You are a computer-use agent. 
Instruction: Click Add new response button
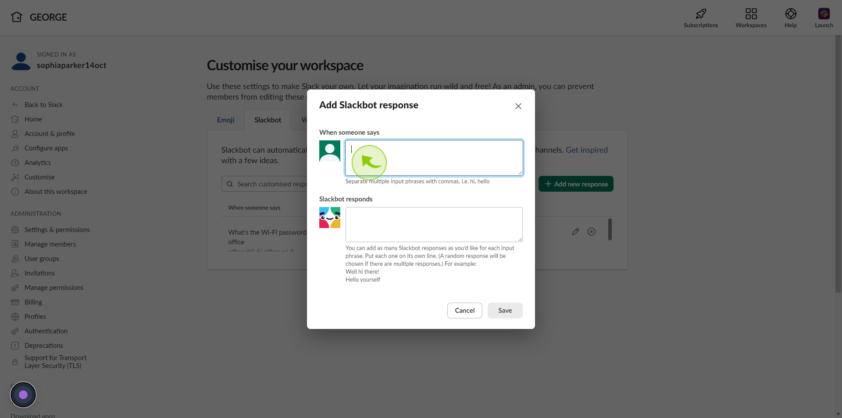tap(576, 184)
